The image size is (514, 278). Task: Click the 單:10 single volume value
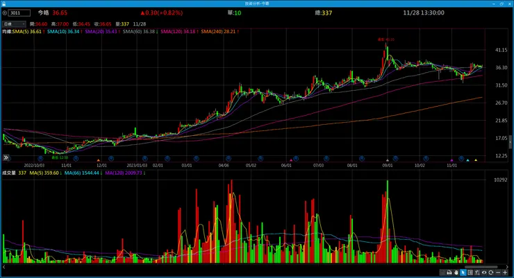[x=234, y=12]
